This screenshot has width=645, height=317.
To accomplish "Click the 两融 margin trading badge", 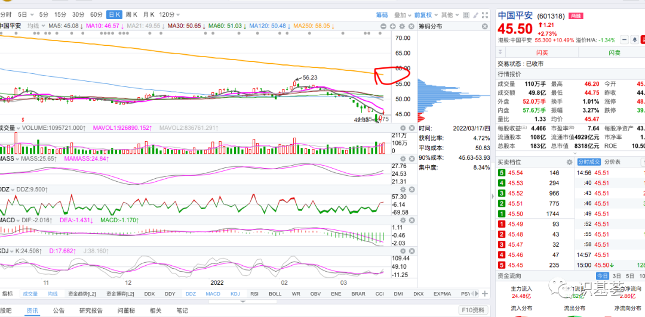I will pos(575,15).
